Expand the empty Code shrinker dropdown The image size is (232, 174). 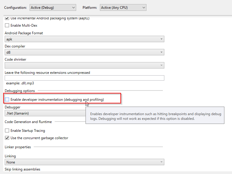pos(84,65)
